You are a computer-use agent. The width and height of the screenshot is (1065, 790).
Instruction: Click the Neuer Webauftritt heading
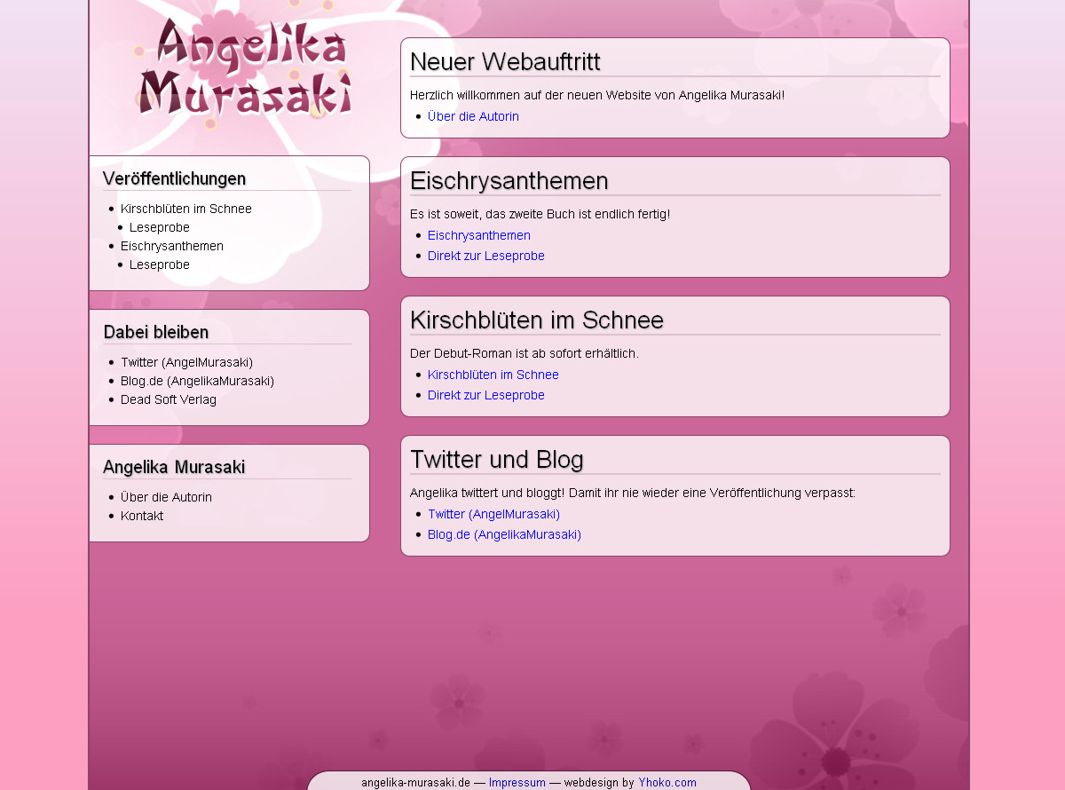coord(505,62)
